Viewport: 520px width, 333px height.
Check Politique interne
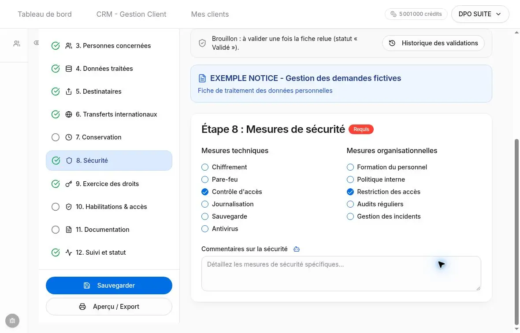pyautogui.click(x=350, y=179)
